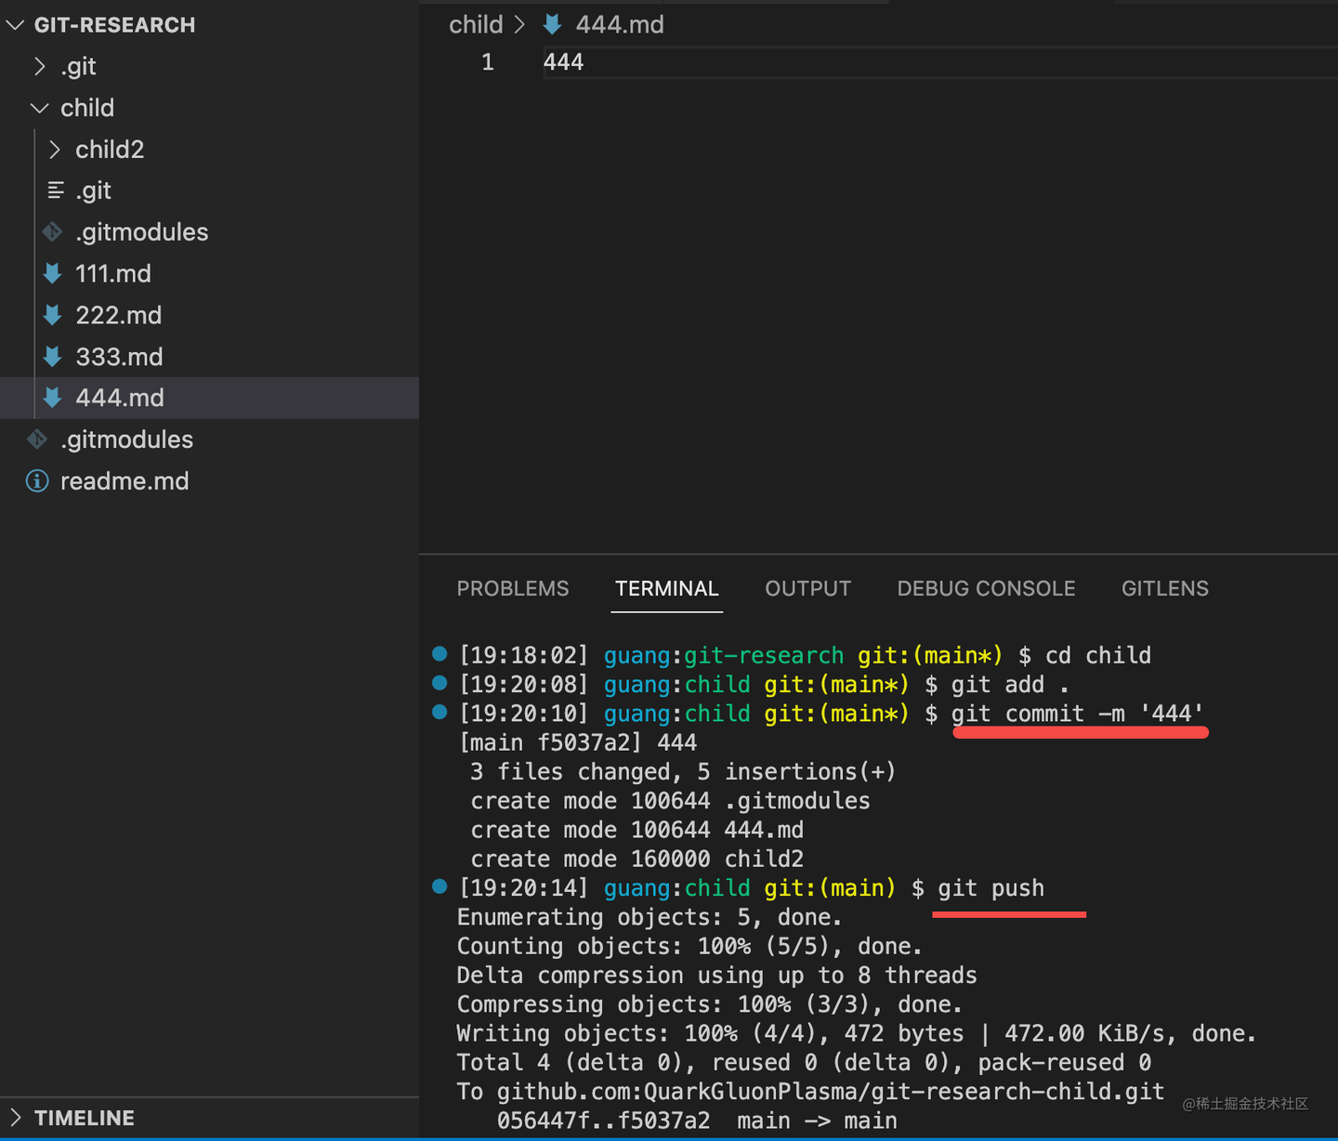Image resolution: width=1338 pixels, height=1141 pixels.
Task: Open the DEBUG CONSOLE tab
Action: pos(986,588)
